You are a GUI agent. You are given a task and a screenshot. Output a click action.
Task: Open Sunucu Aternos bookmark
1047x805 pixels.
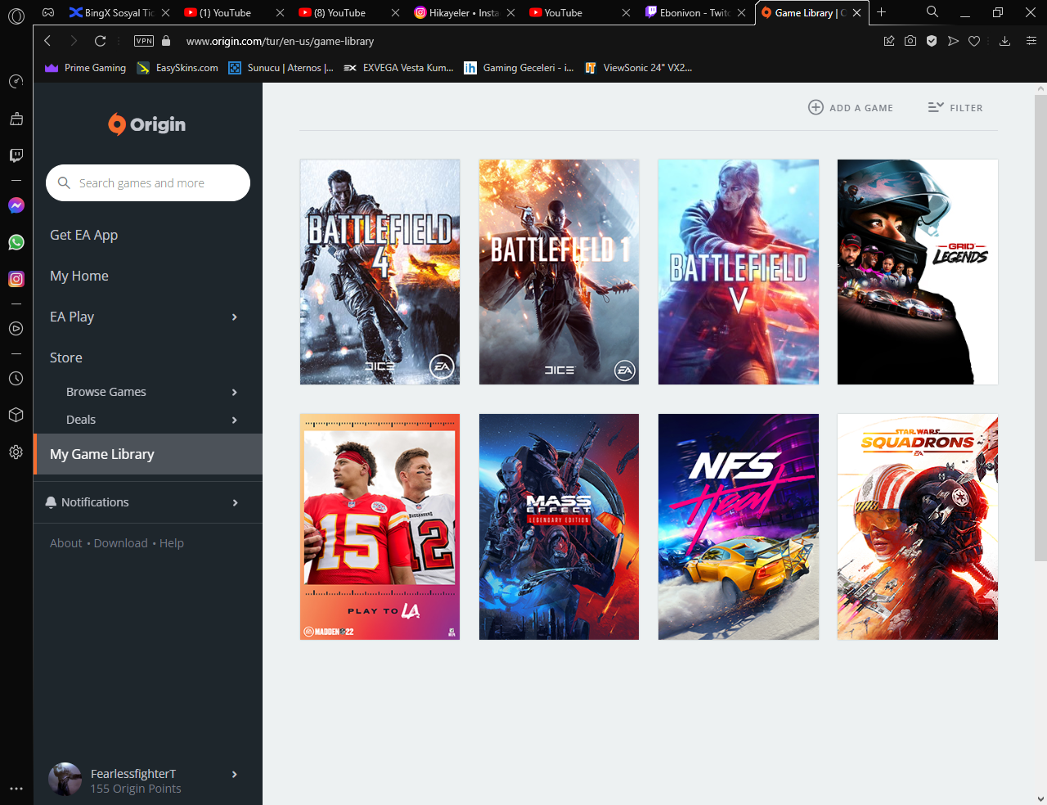pyautogui.click(x=281, y=68)
